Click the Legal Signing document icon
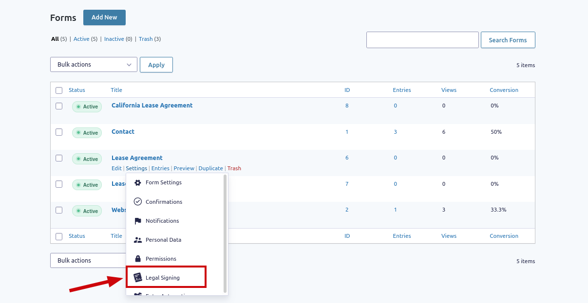The width and height of the screenshot is (588, 303). [138, 277]
